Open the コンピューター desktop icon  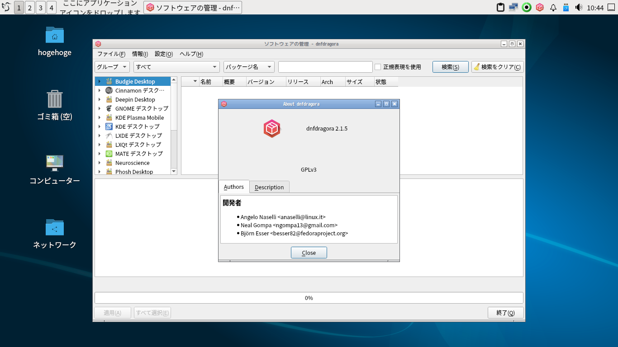(55, 163)
